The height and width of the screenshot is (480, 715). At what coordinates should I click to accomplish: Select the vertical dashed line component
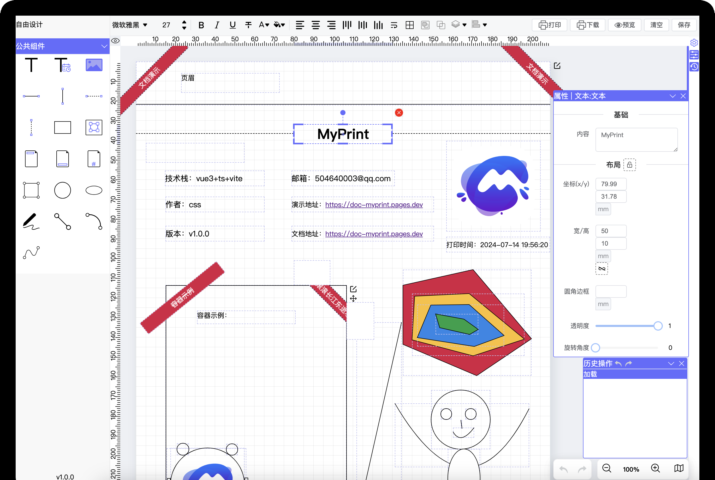point(31,127)
